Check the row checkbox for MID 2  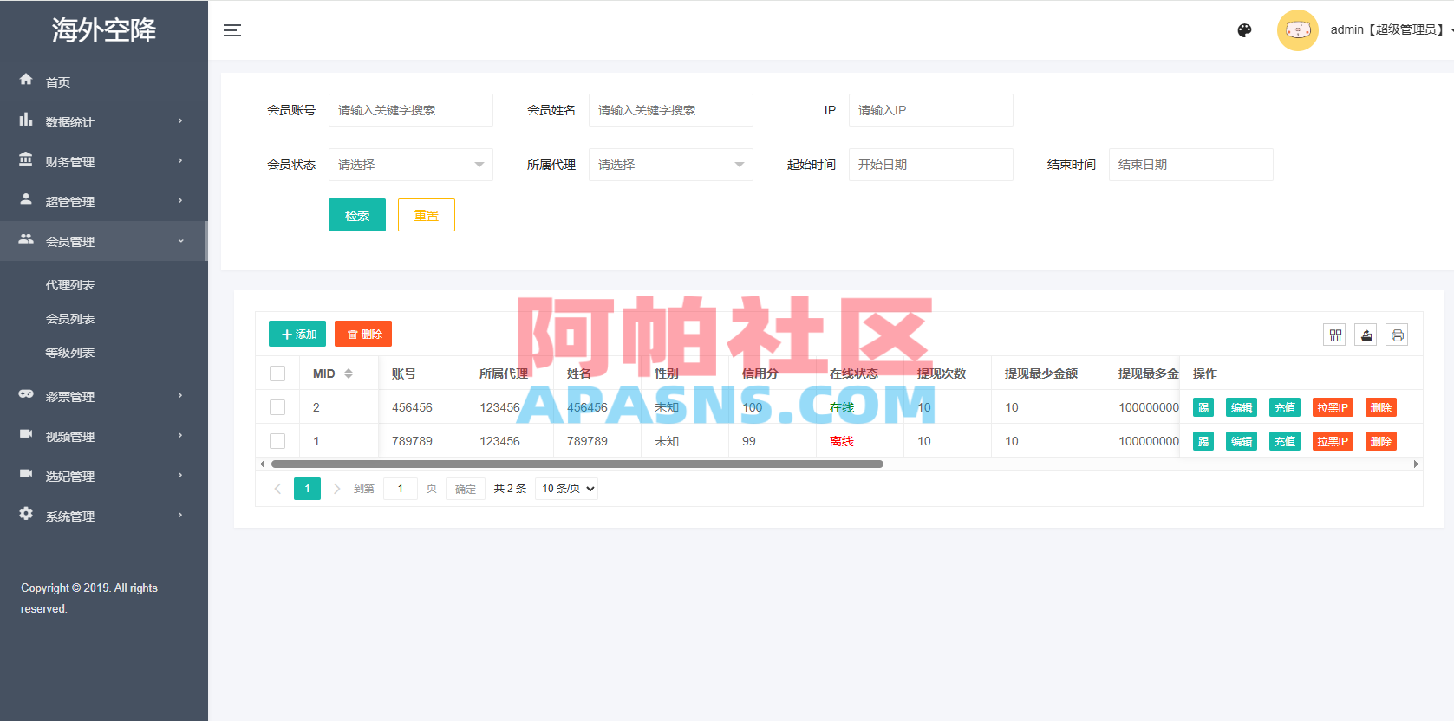277,407
